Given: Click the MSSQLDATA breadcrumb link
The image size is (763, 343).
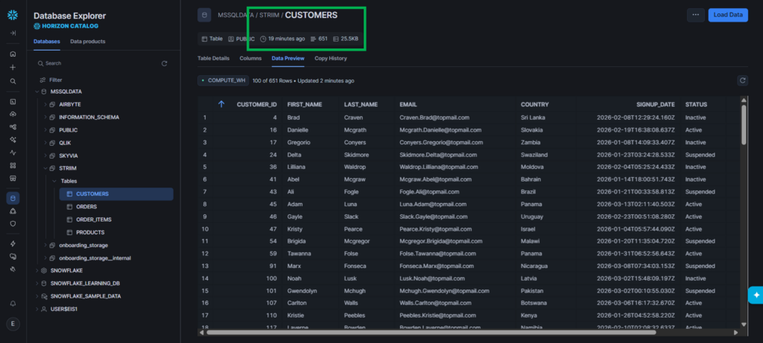Looking at the screenshot, I should click(235, 15).
